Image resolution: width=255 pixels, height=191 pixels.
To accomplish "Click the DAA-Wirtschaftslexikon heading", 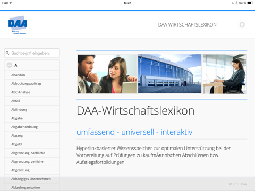I will [x=135, y=111].
